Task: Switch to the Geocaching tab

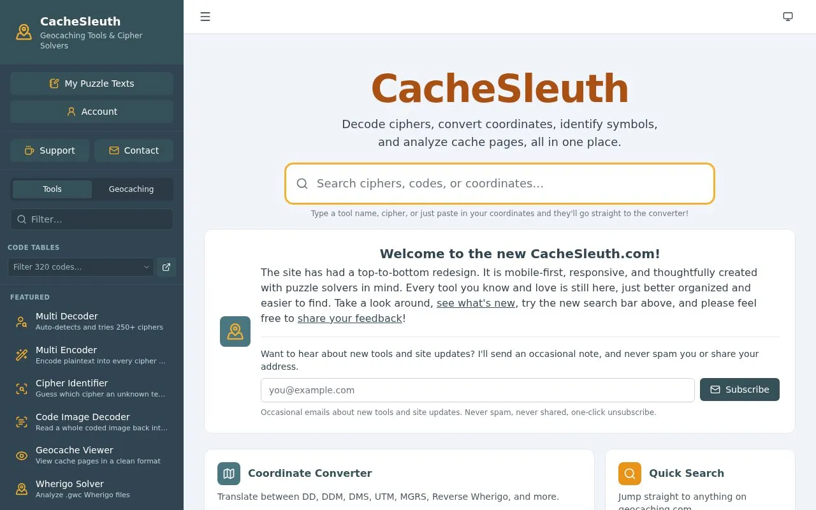Action: pos(131,189)
